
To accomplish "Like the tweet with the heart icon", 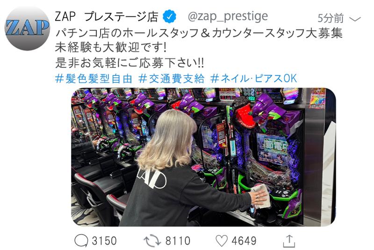I will pos(222,241).
